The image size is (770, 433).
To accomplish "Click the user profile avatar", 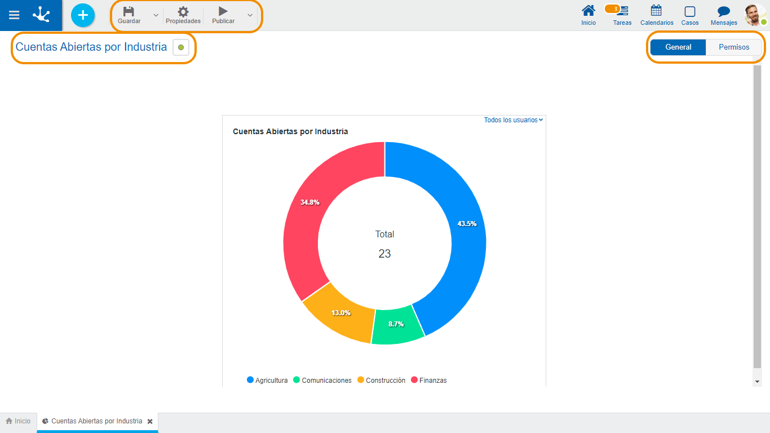I will click(x=755, y=15).
